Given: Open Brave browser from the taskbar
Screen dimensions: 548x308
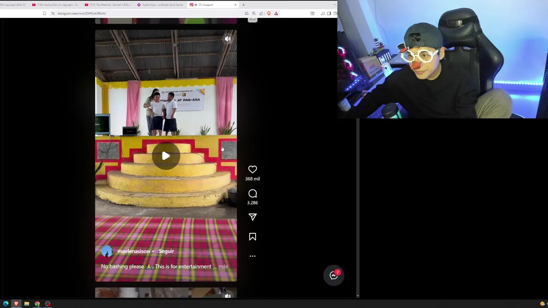Looking at the screenshot, I should click(x=16, y=304).
